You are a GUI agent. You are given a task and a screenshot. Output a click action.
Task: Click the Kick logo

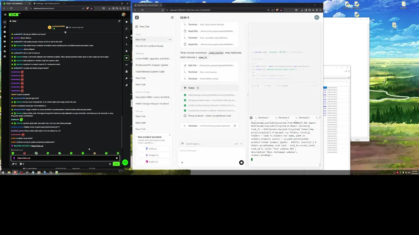[x=14, y=14]
